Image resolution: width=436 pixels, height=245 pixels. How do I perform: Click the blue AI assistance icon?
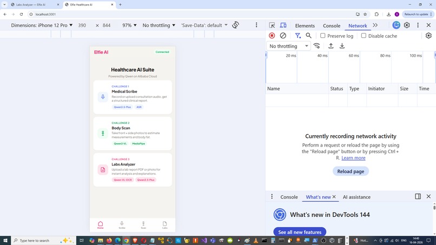(x=396, y=25)
